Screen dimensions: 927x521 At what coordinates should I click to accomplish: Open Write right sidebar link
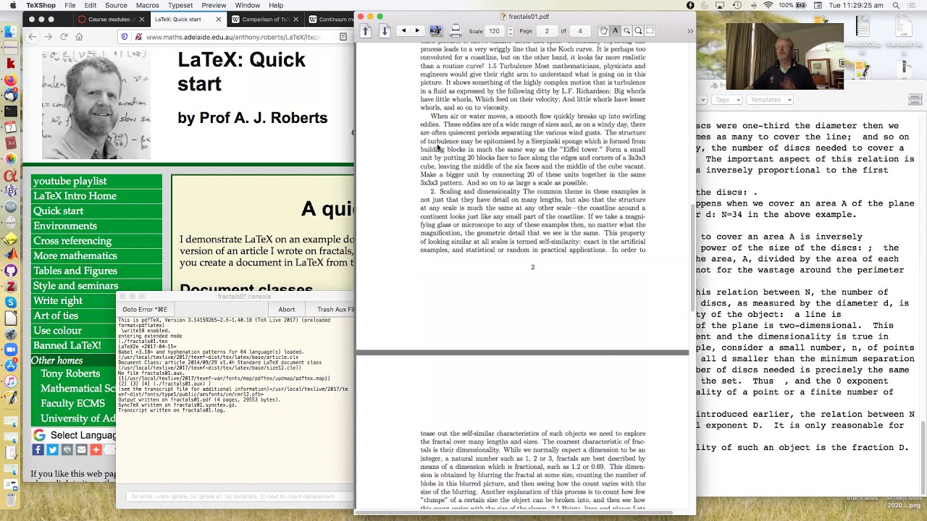(57, 300)
